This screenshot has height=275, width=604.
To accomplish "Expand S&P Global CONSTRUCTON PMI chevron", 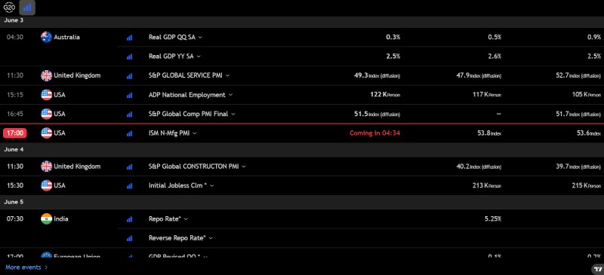I will (x=244, y=167).
